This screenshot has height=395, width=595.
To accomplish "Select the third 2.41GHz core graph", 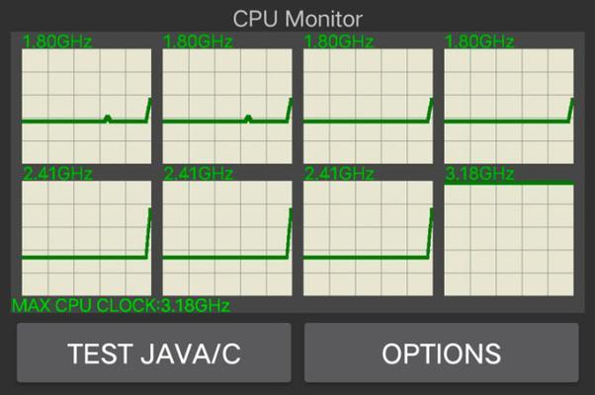I will tap(368, 238).
